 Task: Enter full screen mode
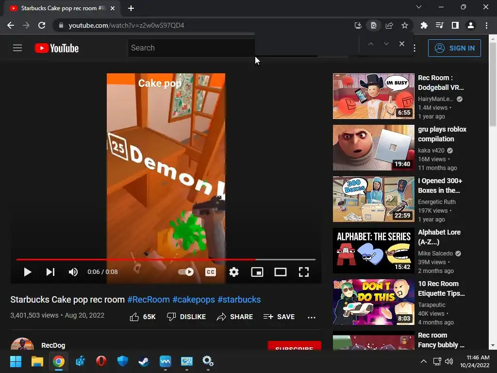[304, 272]
